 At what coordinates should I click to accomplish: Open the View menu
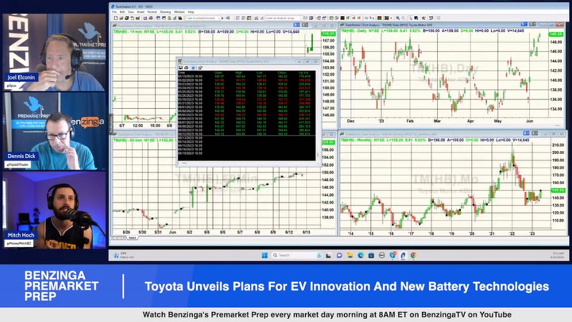pos(130,12)
